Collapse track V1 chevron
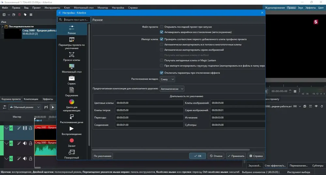 pos(7,128)
